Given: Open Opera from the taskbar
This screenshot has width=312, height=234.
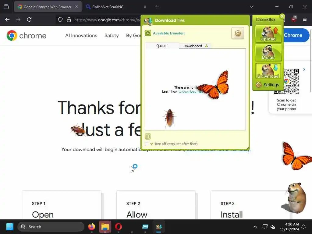Looking at the screenshot, I should [x=119, y=227].
